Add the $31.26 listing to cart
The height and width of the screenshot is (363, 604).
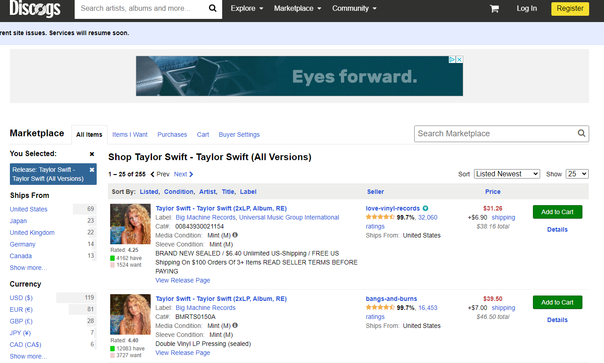point(557,212)
